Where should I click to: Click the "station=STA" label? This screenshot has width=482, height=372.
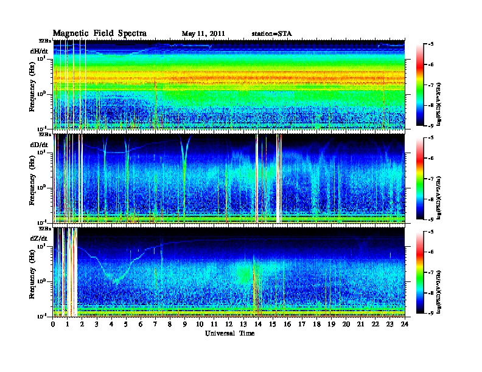271,34
